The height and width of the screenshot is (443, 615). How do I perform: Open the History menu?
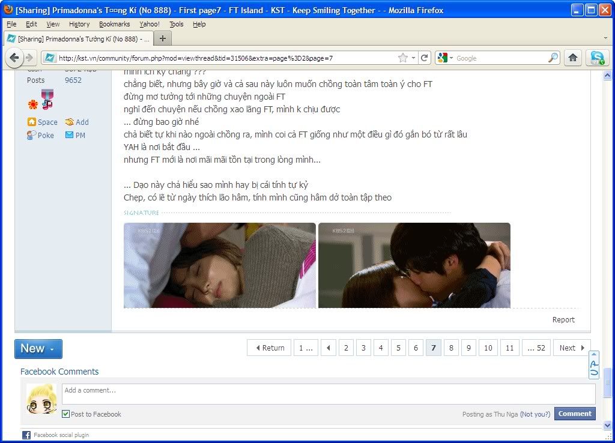coord(79,24)
